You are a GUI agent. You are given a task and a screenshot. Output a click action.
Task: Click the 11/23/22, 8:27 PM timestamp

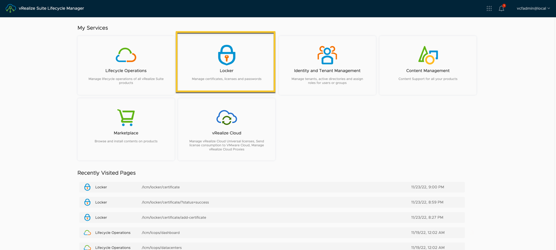click(x=427, y=217)
